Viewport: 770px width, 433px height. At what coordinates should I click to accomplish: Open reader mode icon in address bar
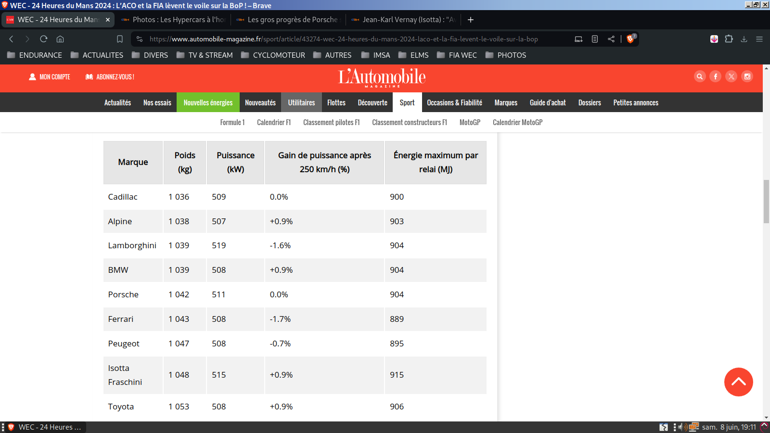click(595, 39)
